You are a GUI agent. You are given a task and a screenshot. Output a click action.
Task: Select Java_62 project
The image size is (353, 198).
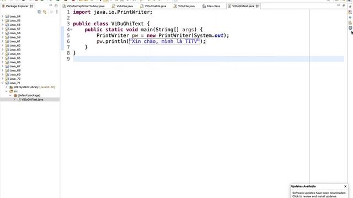(15, 46)
